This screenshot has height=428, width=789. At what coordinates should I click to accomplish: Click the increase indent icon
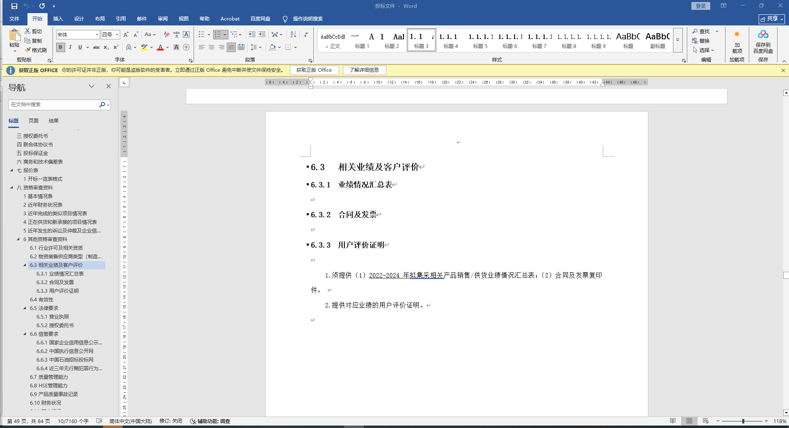[x=262, y=34]
